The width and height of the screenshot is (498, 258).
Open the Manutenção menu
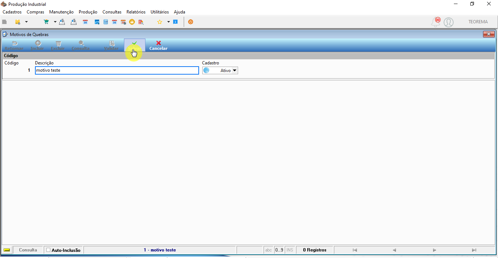point(61,12)
